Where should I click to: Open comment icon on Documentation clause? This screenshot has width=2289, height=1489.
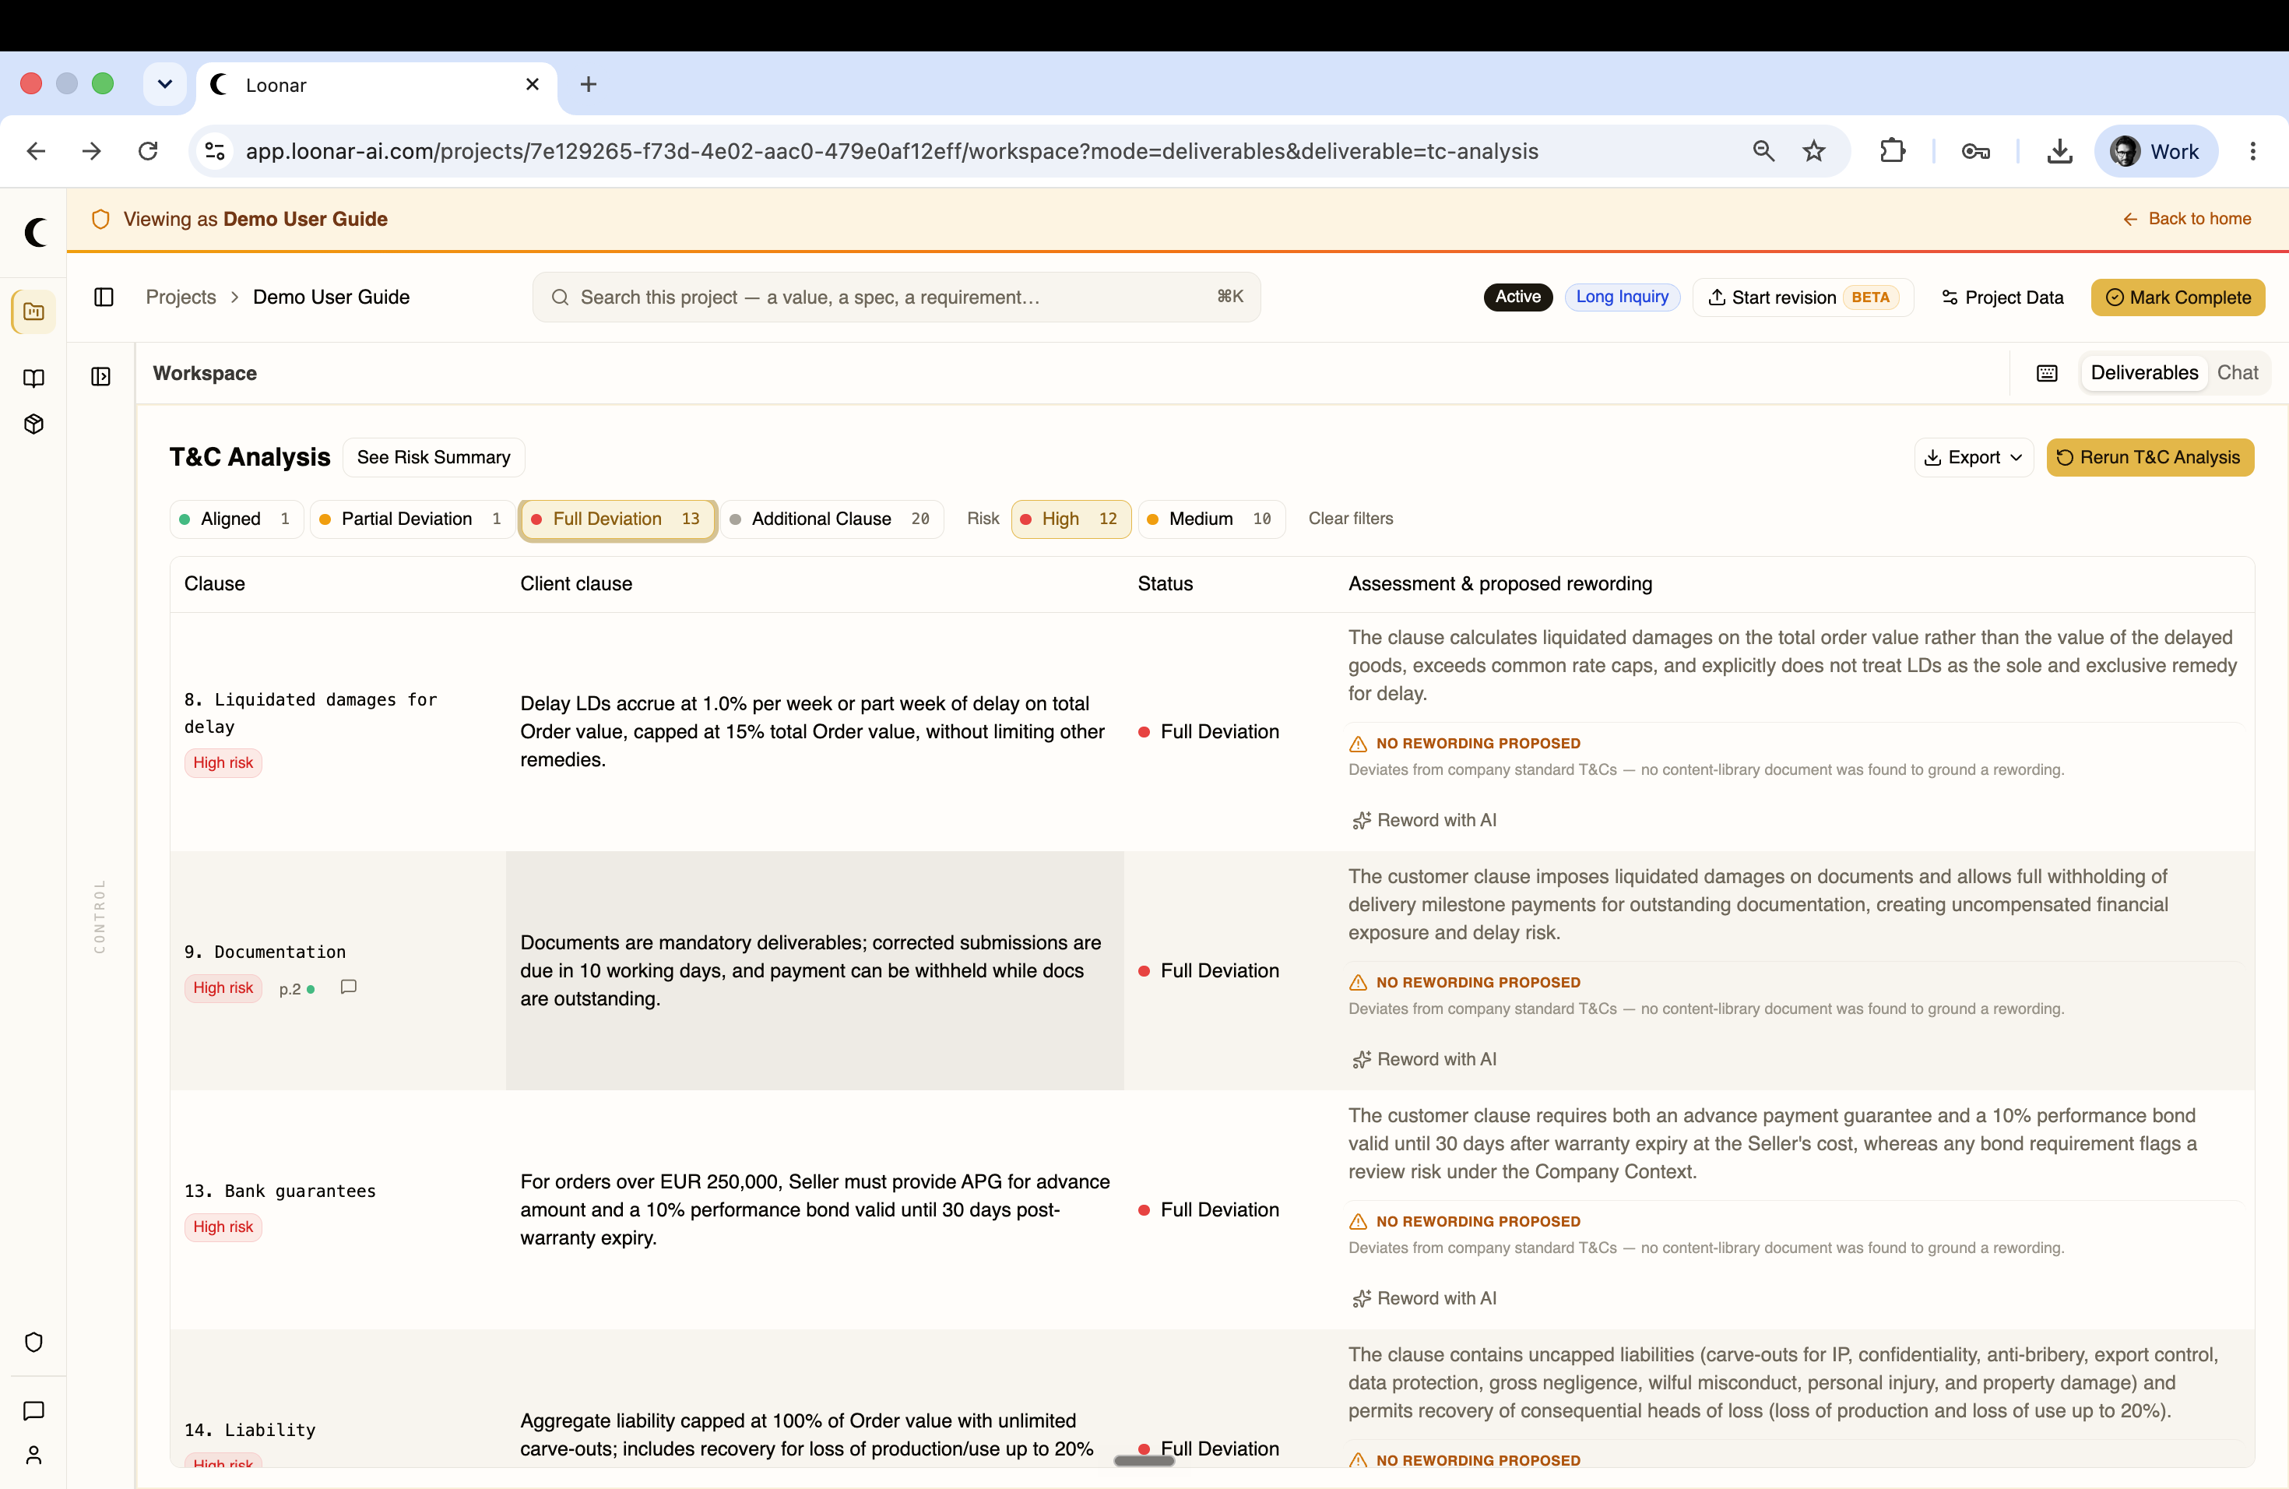point(348,987)
